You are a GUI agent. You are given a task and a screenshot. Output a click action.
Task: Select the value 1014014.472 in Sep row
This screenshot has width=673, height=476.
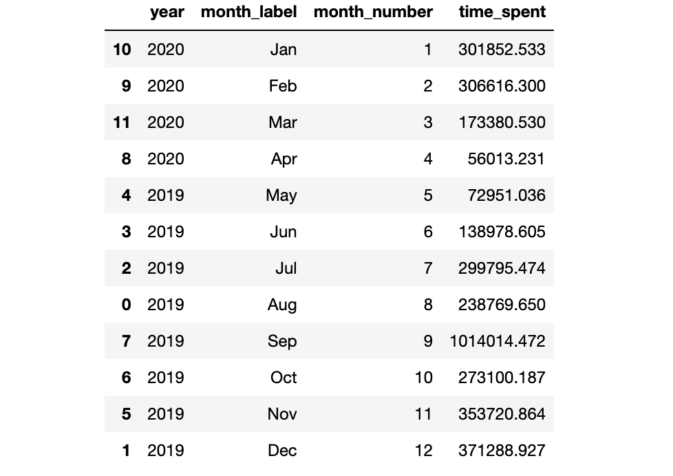[498, 341]
